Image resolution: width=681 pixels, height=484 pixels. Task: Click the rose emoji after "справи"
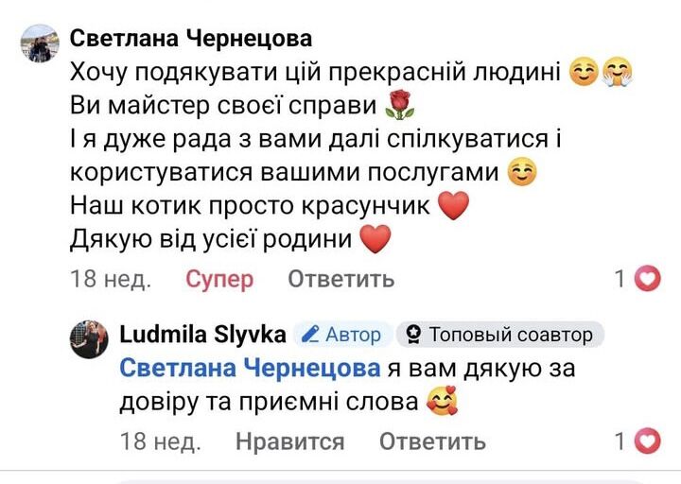coord(402,105)
